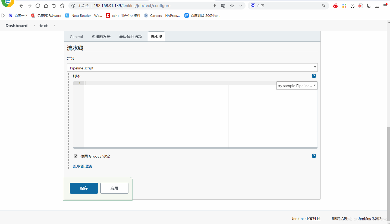Image resolution: width=390 pixels, height=224 pixels.
Task: Open the downloads arrow icon
Action: (x=377, y=6)
